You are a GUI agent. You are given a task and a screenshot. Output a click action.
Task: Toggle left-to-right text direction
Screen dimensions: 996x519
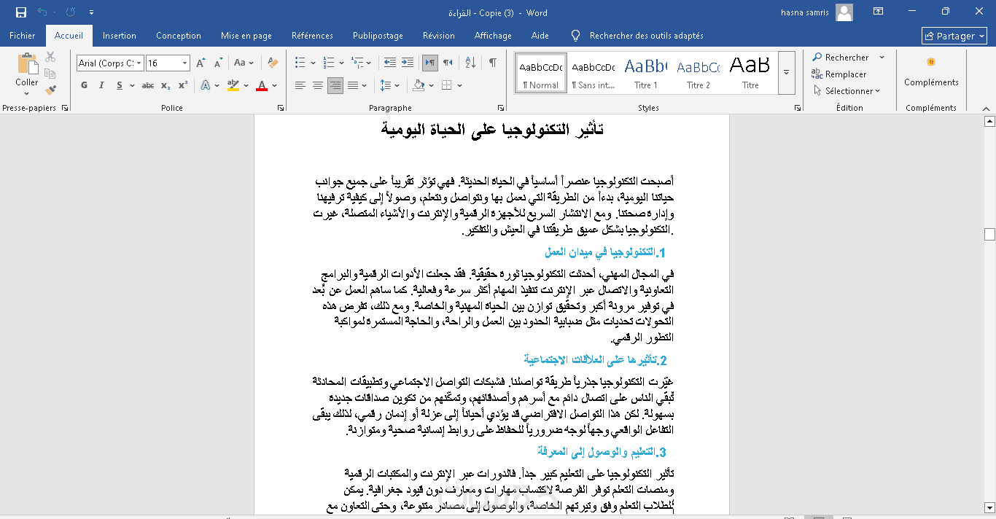(430, 63)
